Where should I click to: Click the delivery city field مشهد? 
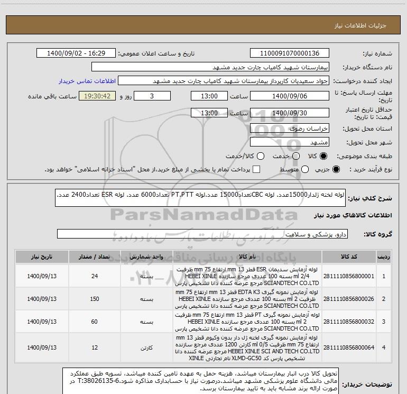click(x=290, y=142)
